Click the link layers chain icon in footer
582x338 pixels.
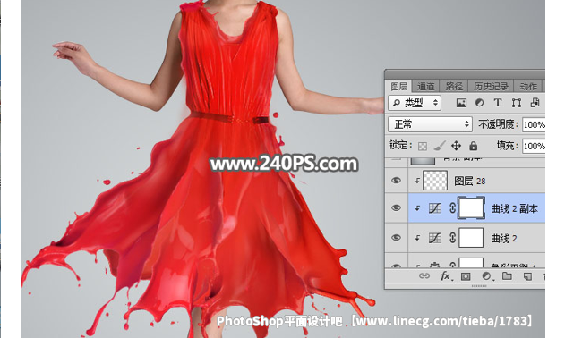pos(424,275)
